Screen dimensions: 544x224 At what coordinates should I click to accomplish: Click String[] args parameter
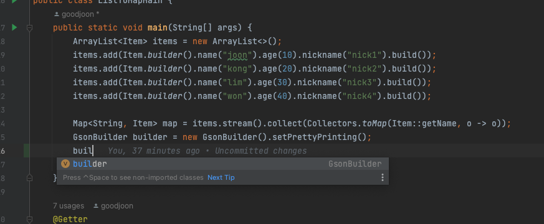[x=207, y=27]
